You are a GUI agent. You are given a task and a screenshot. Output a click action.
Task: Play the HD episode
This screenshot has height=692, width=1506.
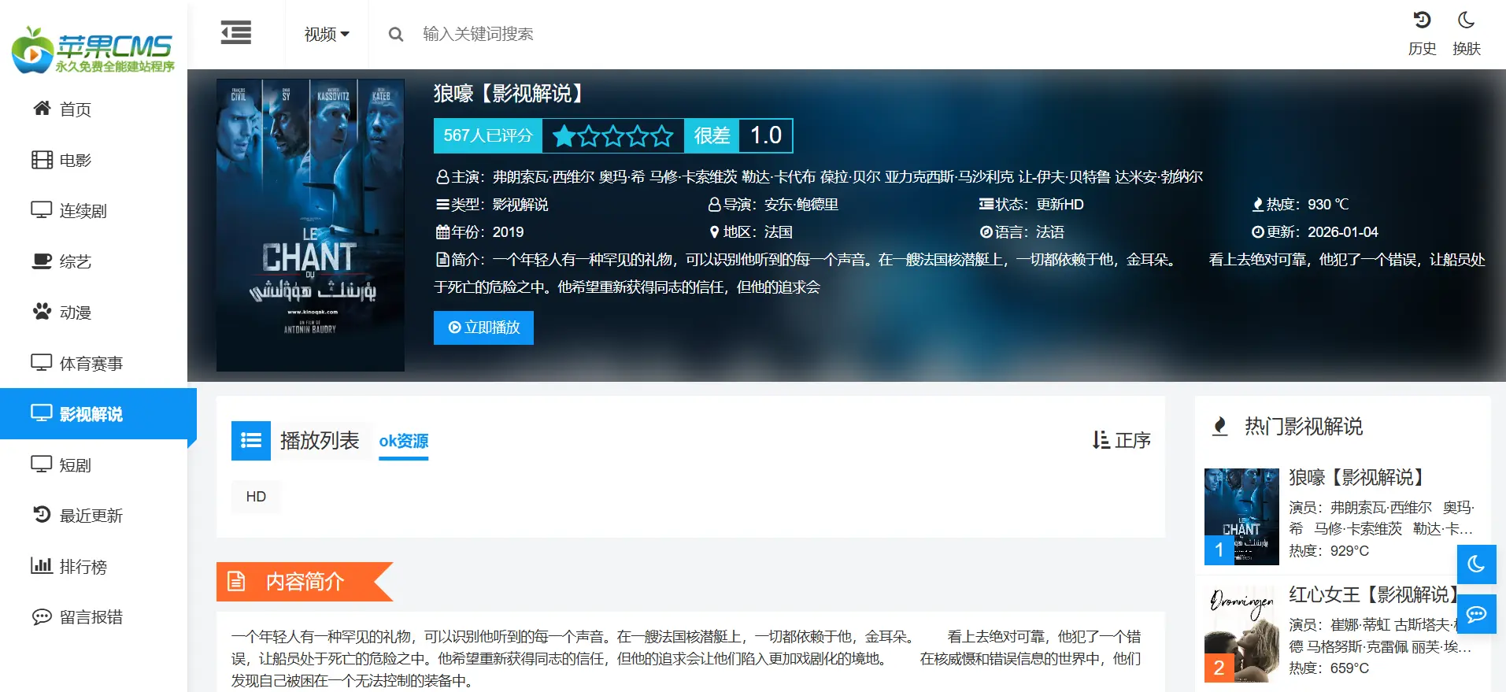[x=256, y=497]
